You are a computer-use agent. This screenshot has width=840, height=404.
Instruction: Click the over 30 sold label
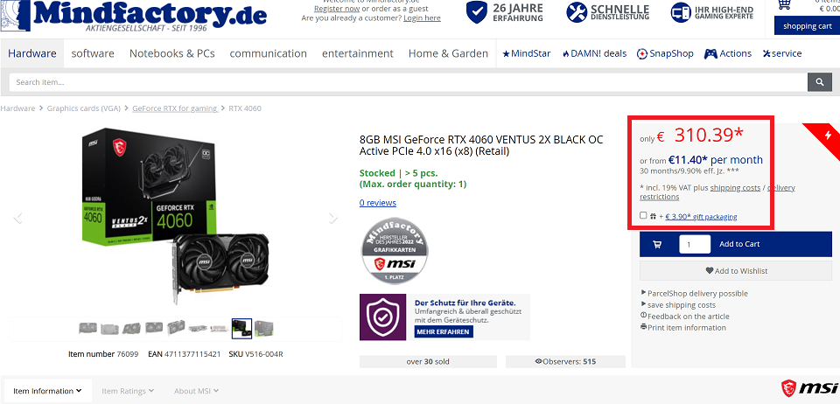428,361
